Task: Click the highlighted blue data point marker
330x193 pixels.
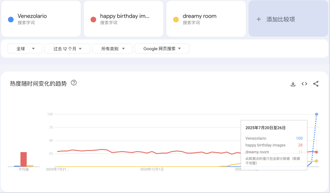Action: 316,114
